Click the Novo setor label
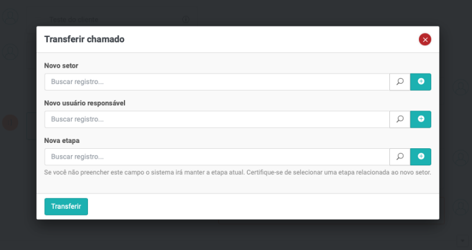 61,65
